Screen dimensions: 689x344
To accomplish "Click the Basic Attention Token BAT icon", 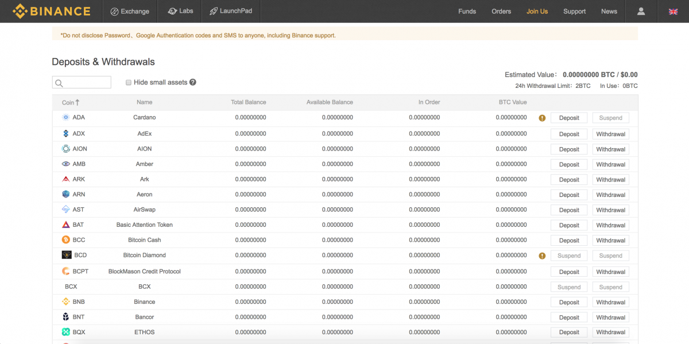I will [x=65, y=225].
